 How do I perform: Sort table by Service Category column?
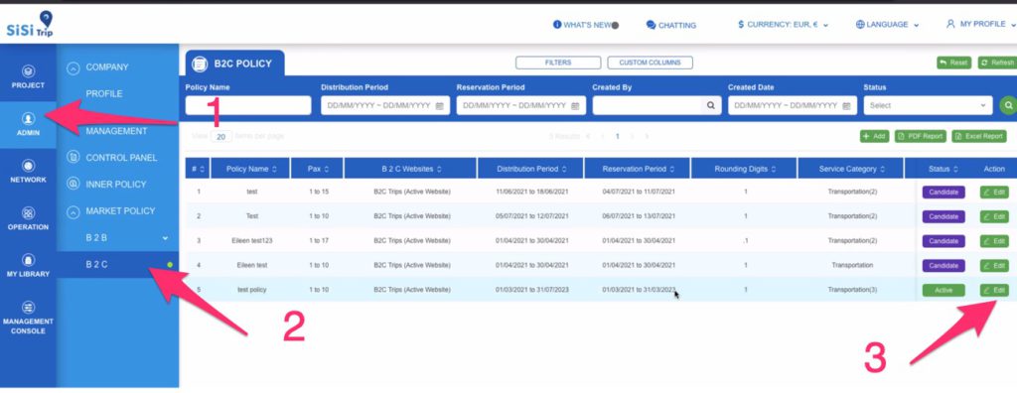(x=851, y=169)
